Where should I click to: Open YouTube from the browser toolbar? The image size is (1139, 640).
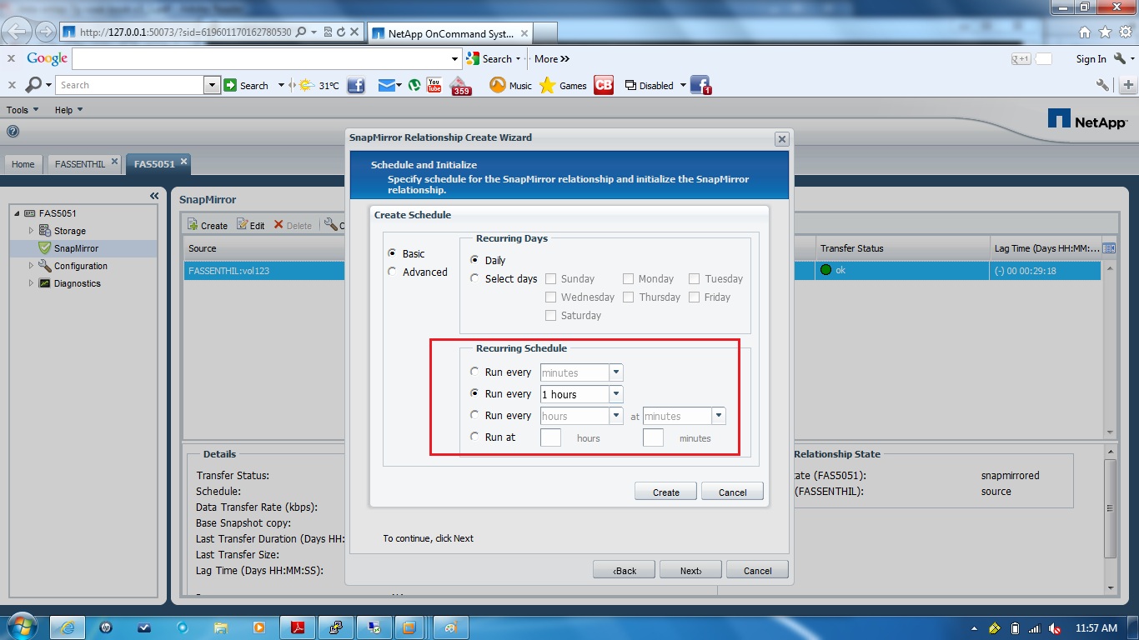(433, 84)
